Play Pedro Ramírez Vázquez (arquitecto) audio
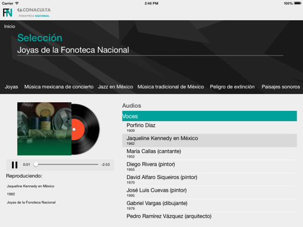Image resolution: width=303 pixels, height=227 pixels. [x=210, y=216]
